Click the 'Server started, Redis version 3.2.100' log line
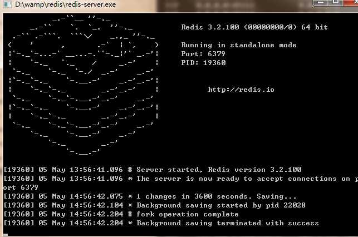 pyautogui.click(x=153, y=170)
